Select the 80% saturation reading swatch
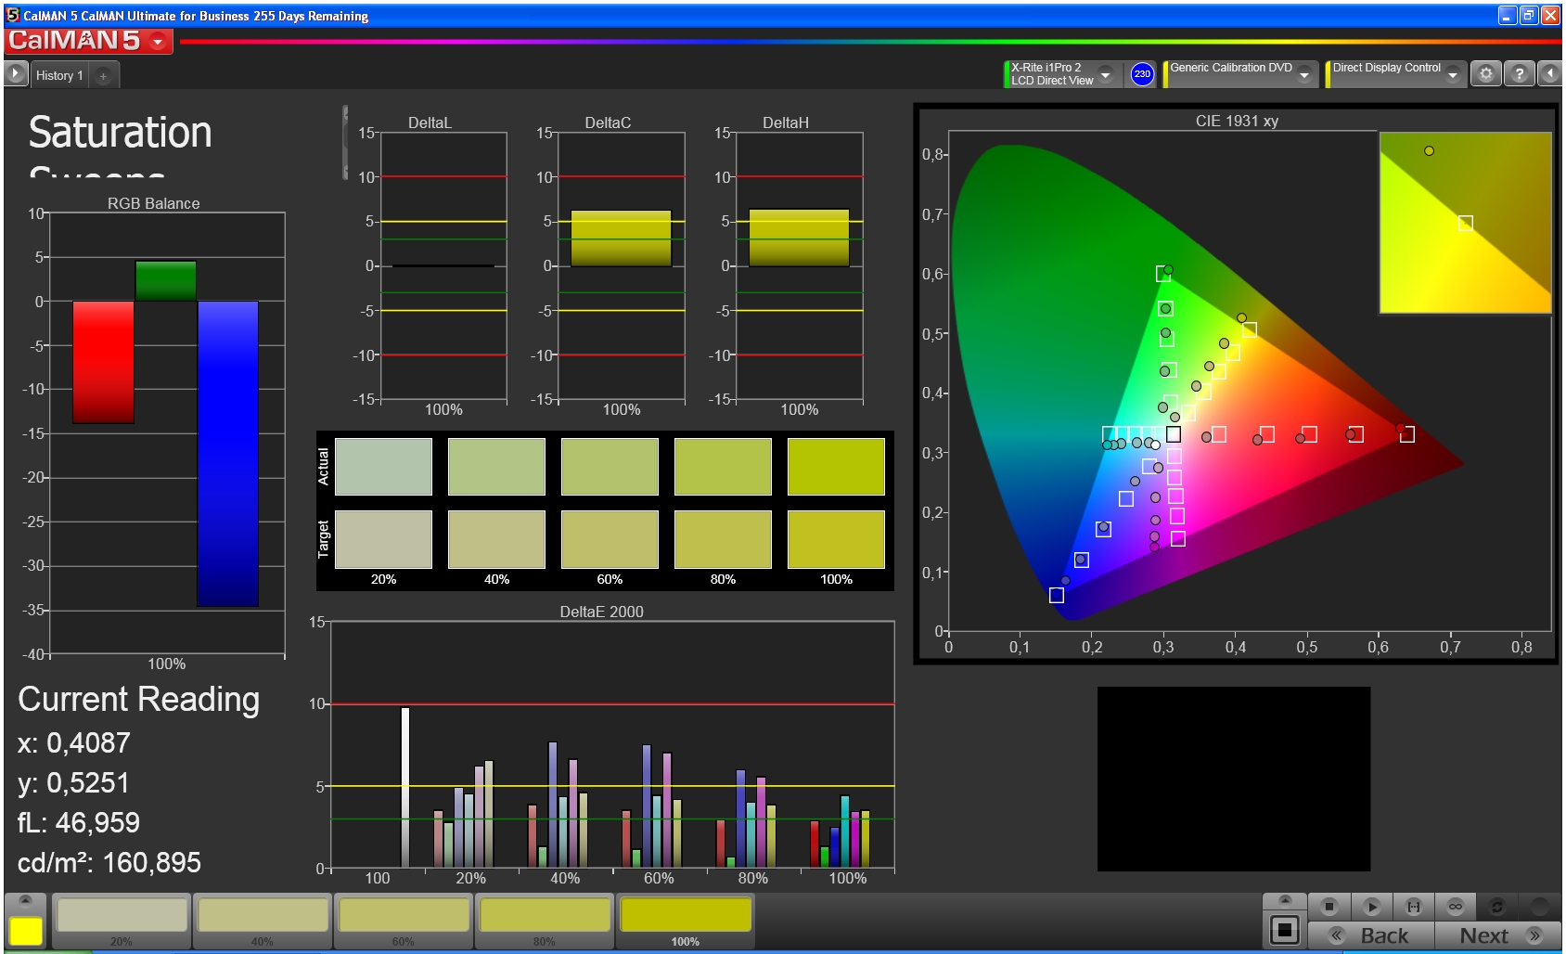This screenshot has width=1566, height=954. [545, 921]
